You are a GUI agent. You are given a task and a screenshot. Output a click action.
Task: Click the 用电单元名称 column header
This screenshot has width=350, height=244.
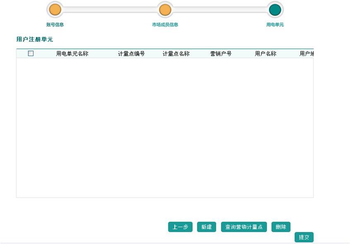click(72, 54)
